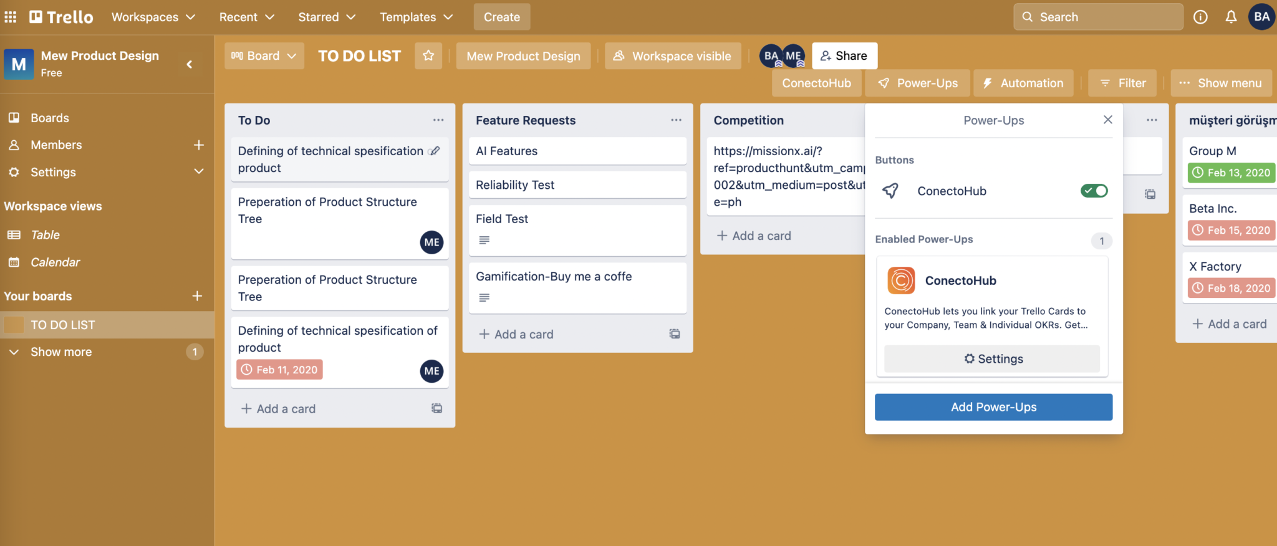This screenshot has height=546, width=1277.
Task: Click Mew Product Design board header button
Action: pos(523,55)
